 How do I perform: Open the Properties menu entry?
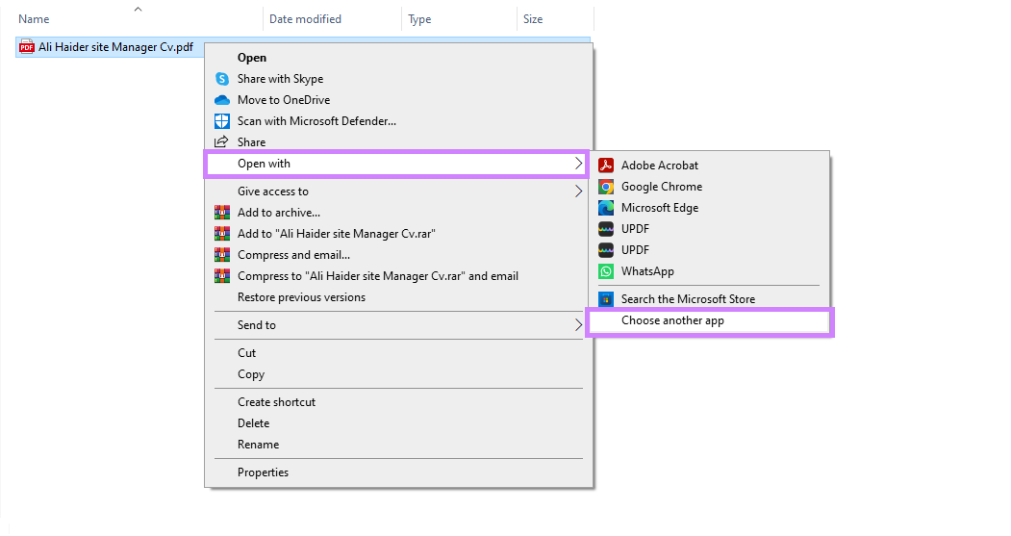(x=263, y=472)
